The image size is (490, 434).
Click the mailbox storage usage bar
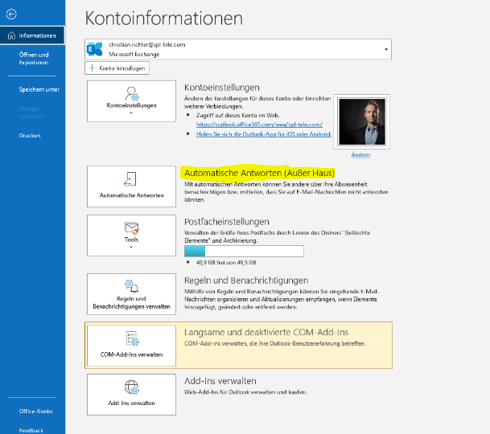pyautogui.click(x=244, y=251)
